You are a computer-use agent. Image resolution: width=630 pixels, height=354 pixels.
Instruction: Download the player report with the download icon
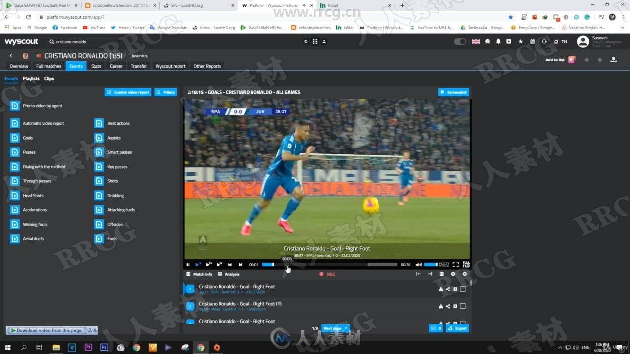point(613,60)
